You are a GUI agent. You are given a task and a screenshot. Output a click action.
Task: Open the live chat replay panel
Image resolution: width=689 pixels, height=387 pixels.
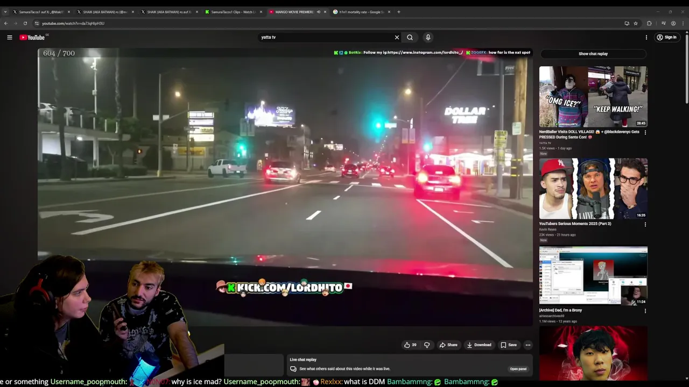[518, 369]
